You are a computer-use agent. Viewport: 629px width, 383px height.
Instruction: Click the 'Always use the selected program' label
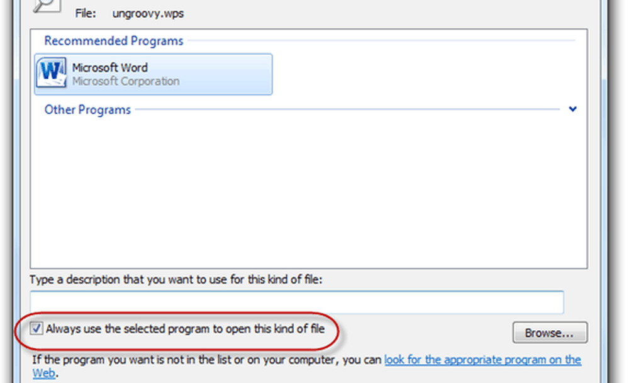(185, 328)
